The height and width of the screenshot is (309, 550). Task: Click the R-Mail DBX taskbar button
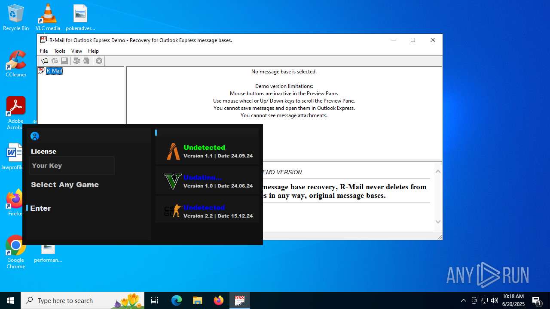tap(240, 300)
